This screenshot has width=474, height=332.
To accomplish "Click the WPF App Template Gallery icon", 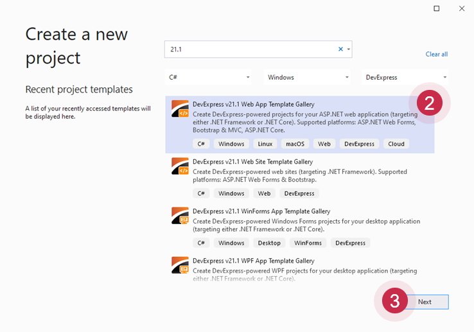I will [180, 265].
